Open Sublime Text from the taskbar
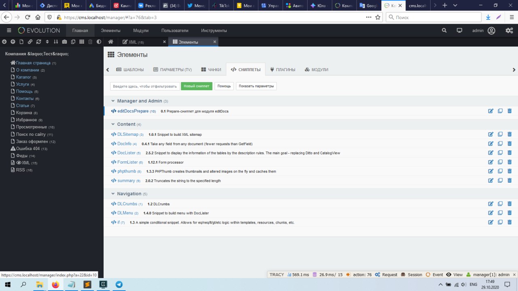The width and height of the screenshot is (518, 291). point(87,285)
